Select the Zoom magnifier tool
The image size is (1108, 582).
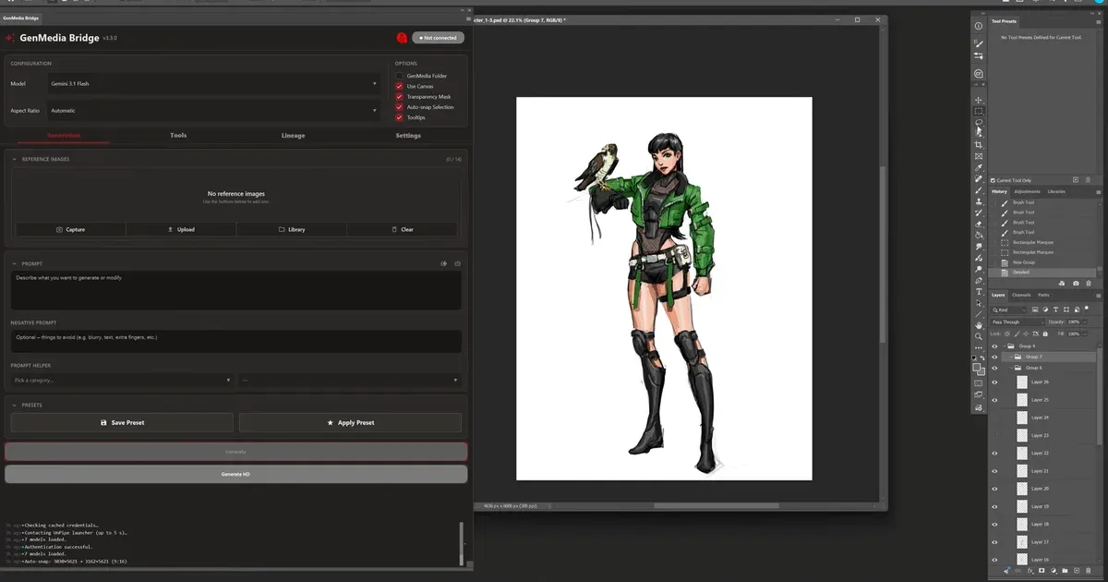coord(979,336)
